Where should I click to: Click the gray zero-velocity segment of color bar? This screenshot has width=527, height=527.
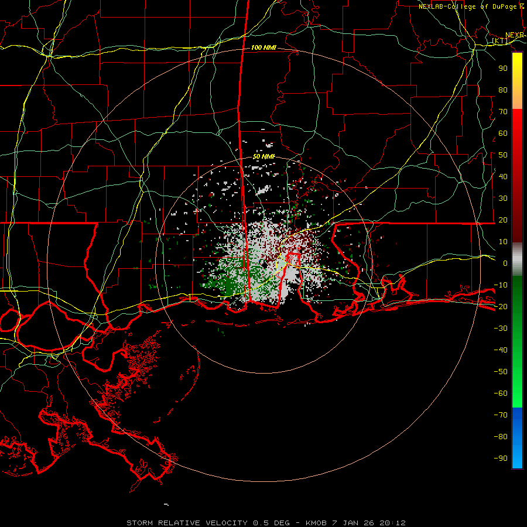(517, 259)
